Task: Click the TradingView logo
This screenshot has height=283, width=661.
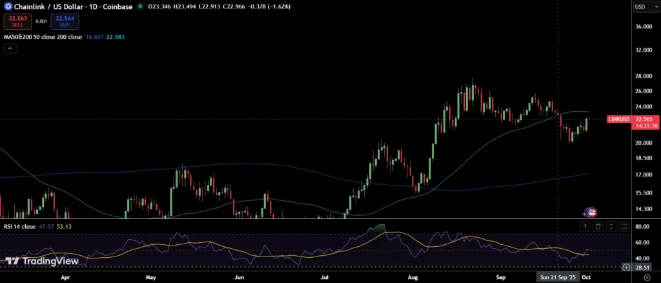Action: click(x=42, y=261)
